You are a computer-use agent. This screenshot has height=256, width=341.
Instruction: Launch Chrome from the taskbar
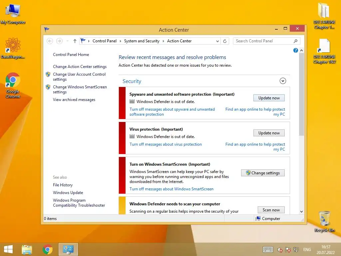click(48, 249)
